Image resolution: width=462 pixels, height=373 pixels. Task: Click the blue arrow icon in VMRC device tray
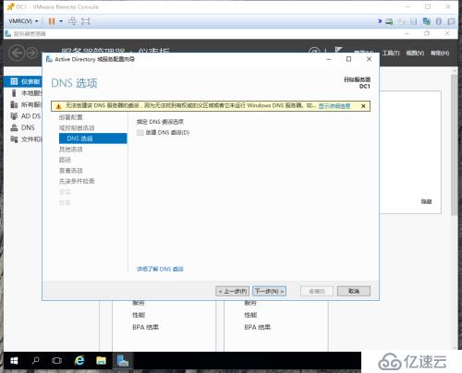pos(380,21)
